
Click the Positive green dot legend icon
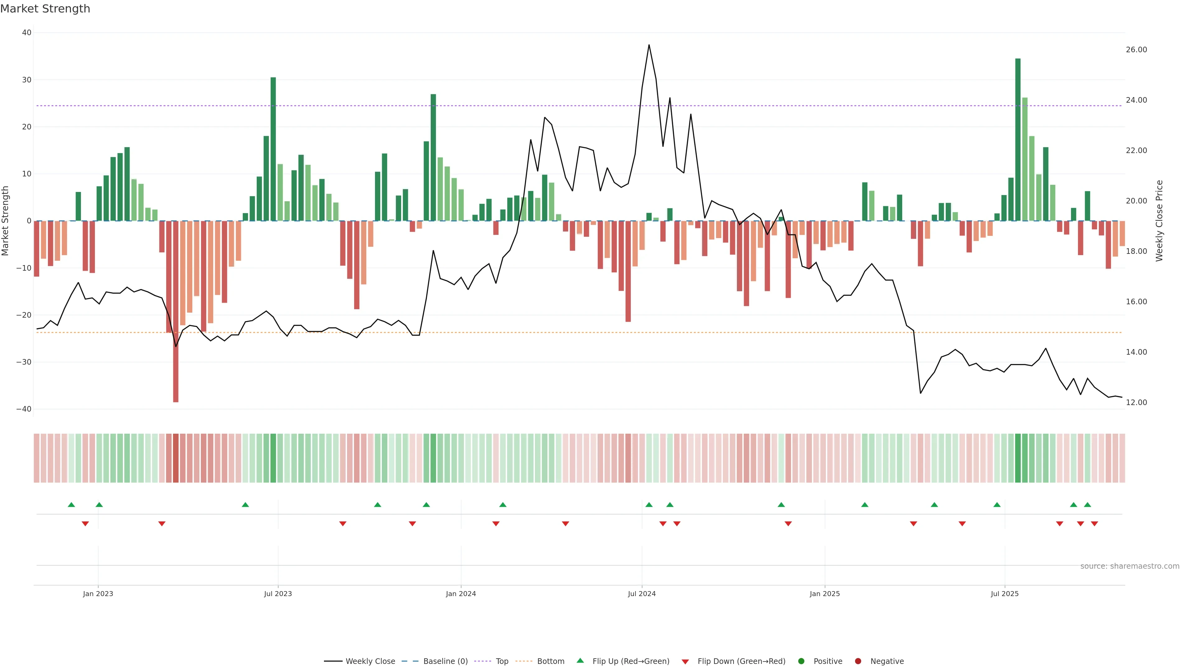(801, 661)
